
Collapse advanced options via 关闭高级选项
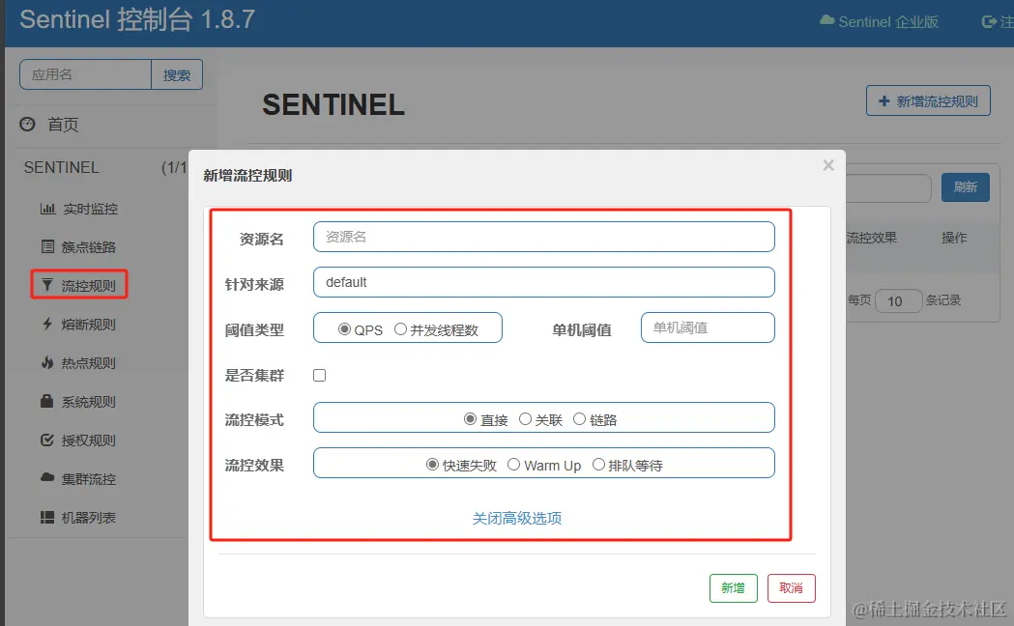click(x=517, y=518)
